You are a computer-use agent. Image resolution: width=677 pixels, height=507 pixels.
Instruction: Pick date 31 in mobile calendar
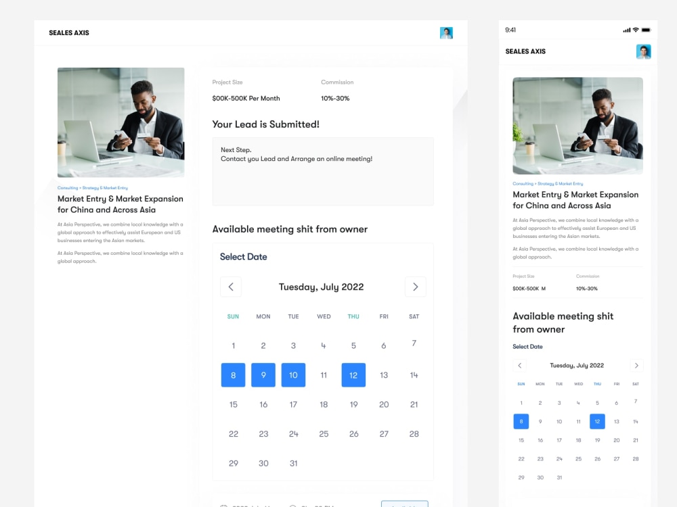pos(559,477)
